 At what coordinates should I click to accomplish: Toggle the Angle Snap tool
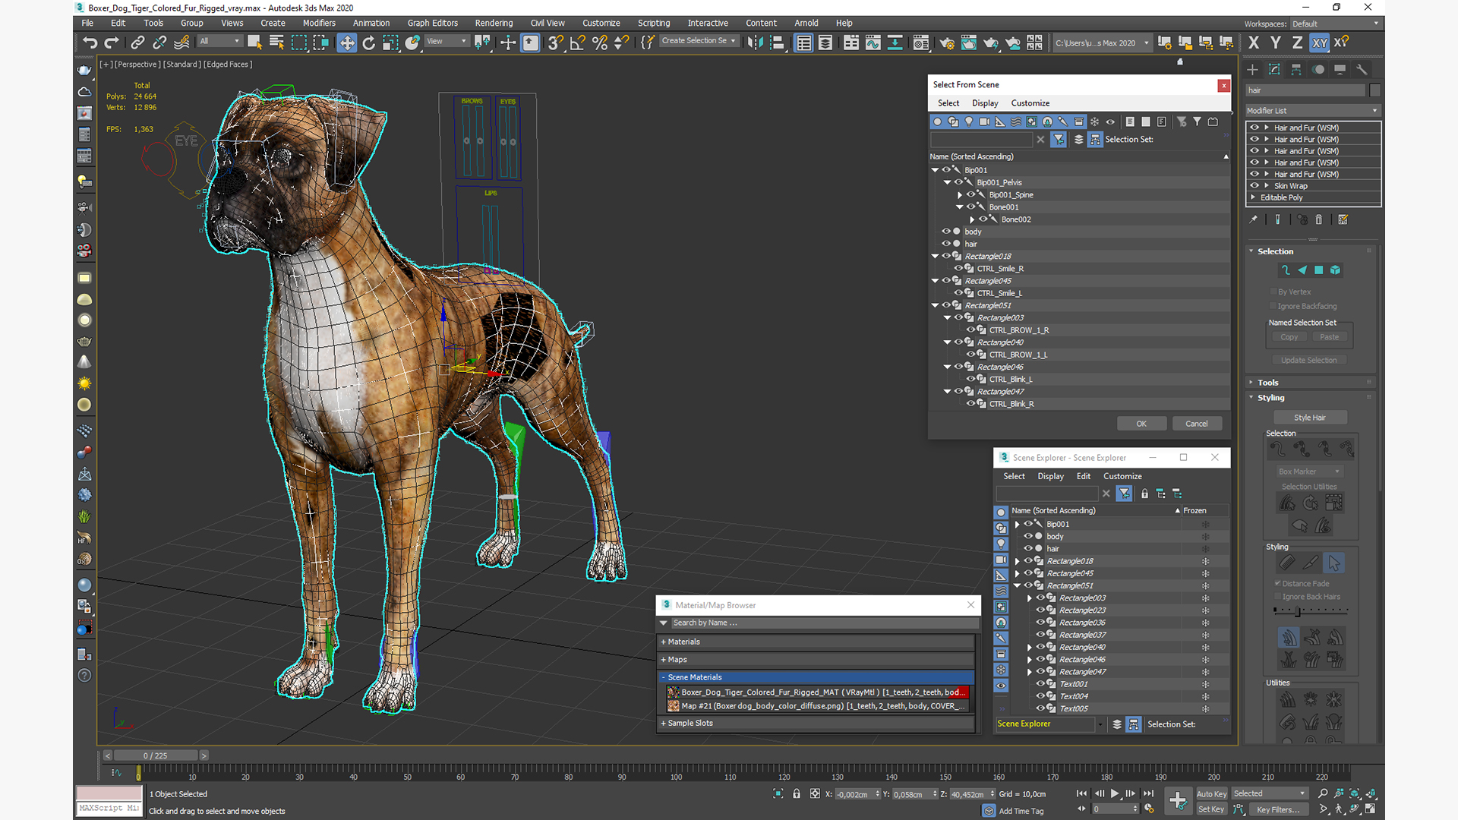578,43
